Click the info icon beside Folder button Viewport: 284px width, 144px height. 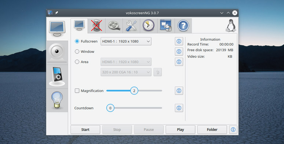[x=233, y=130]
